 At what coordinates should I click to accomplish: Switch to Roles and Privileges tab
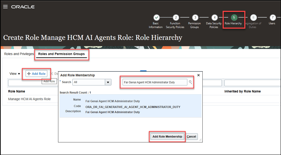(x=19, y=54)
